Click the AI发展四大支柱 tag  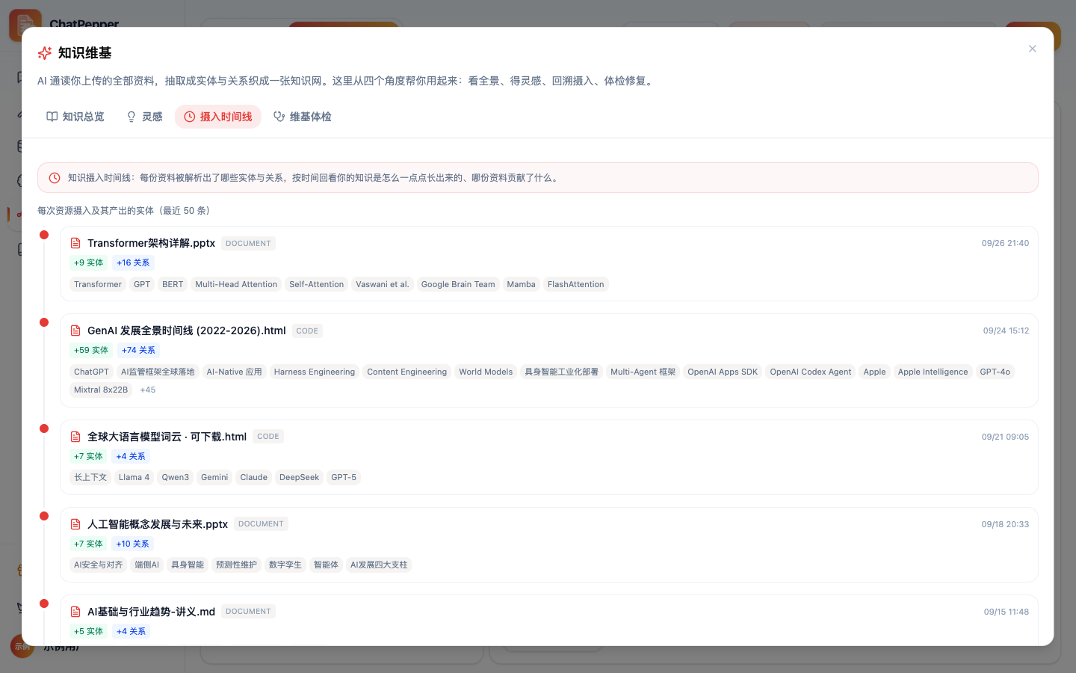click(x=379, y=565)
